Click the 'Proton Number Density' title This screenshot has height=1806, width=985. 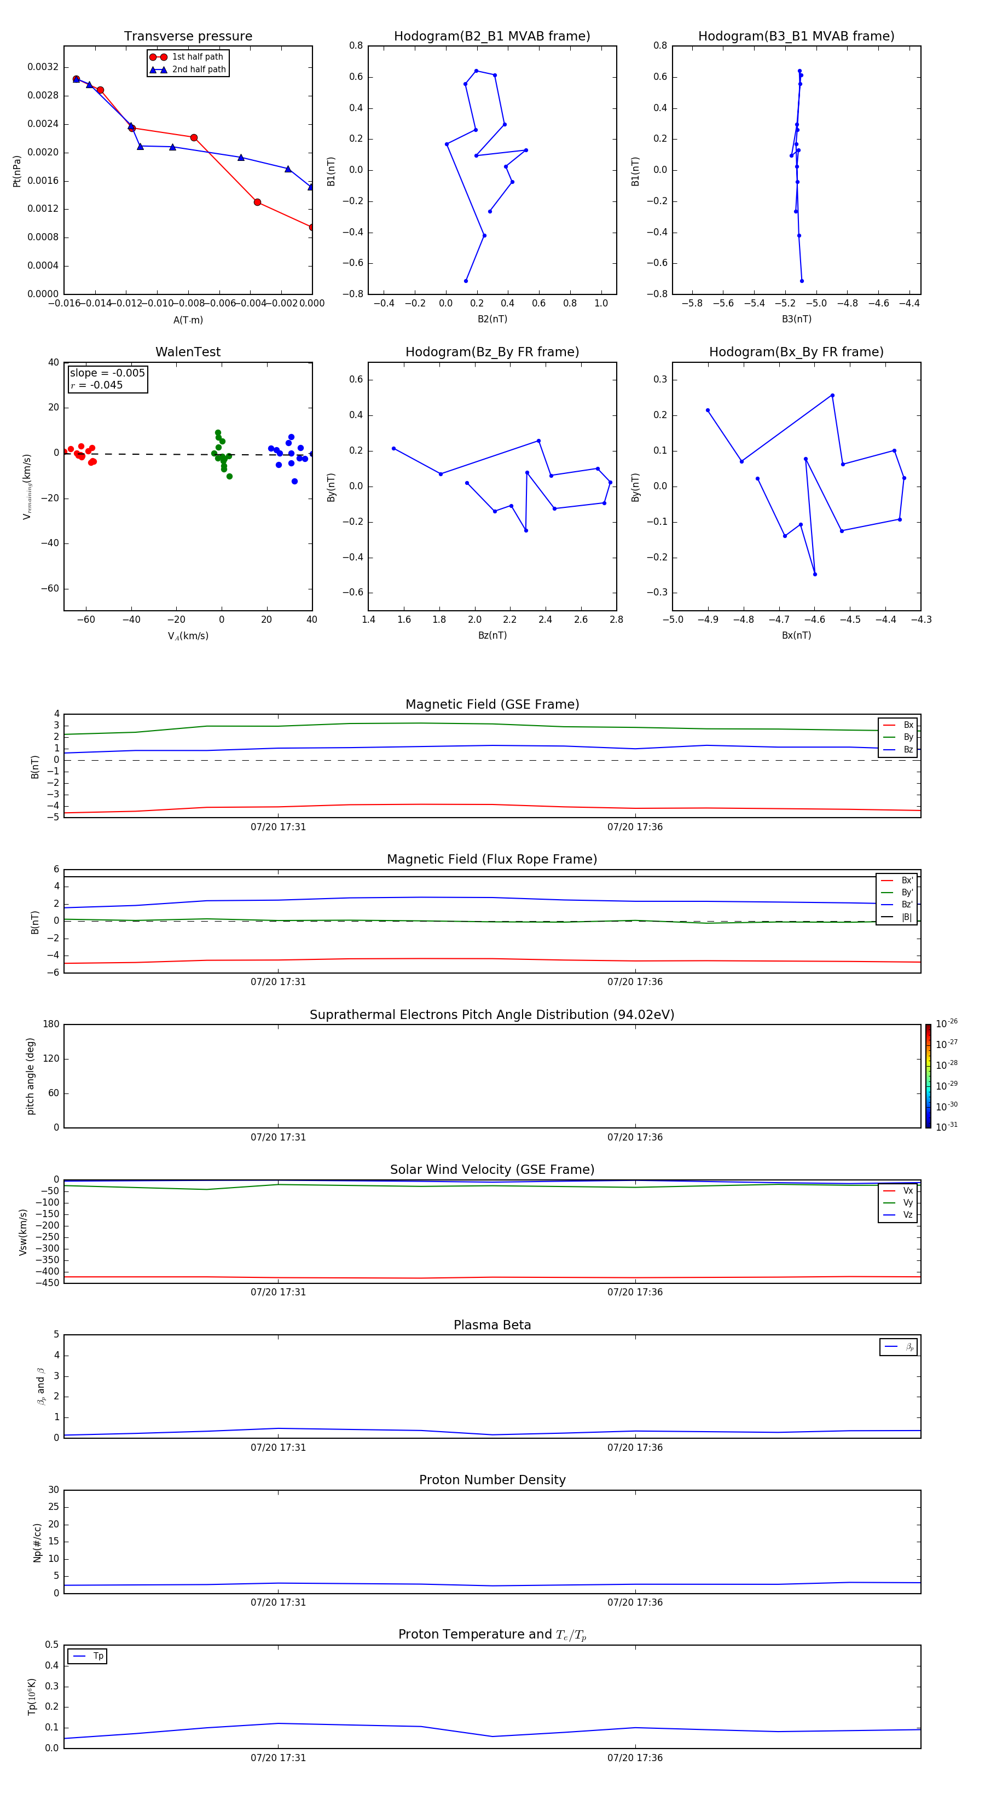(x=492, y=1480)
